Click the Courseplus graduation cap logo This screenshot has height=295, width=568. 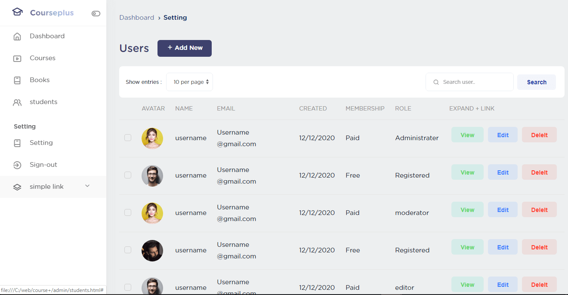(x=17, y=12)
